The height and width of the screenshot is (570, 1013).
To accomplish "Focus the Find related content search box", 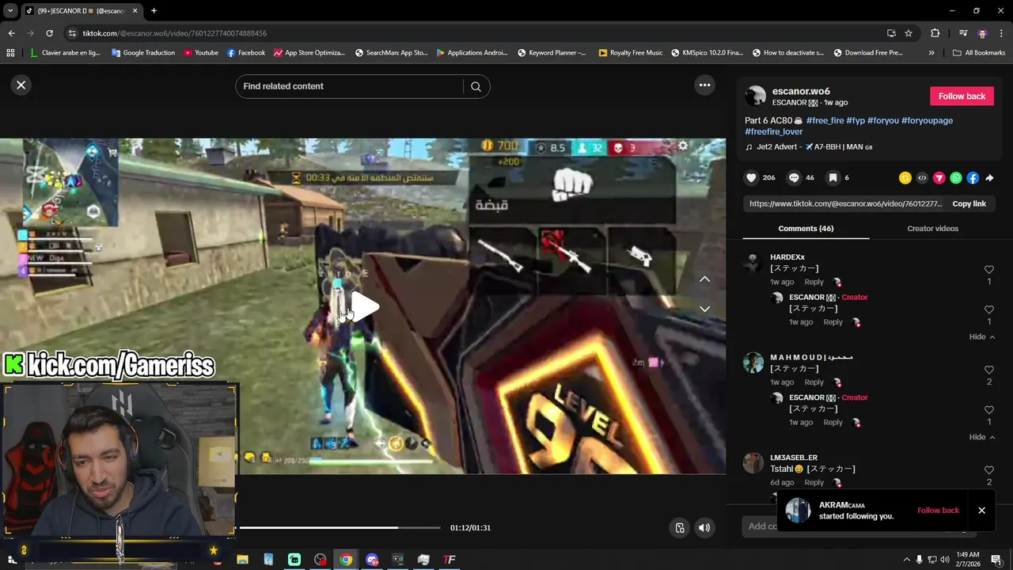I will click(348, 86).
